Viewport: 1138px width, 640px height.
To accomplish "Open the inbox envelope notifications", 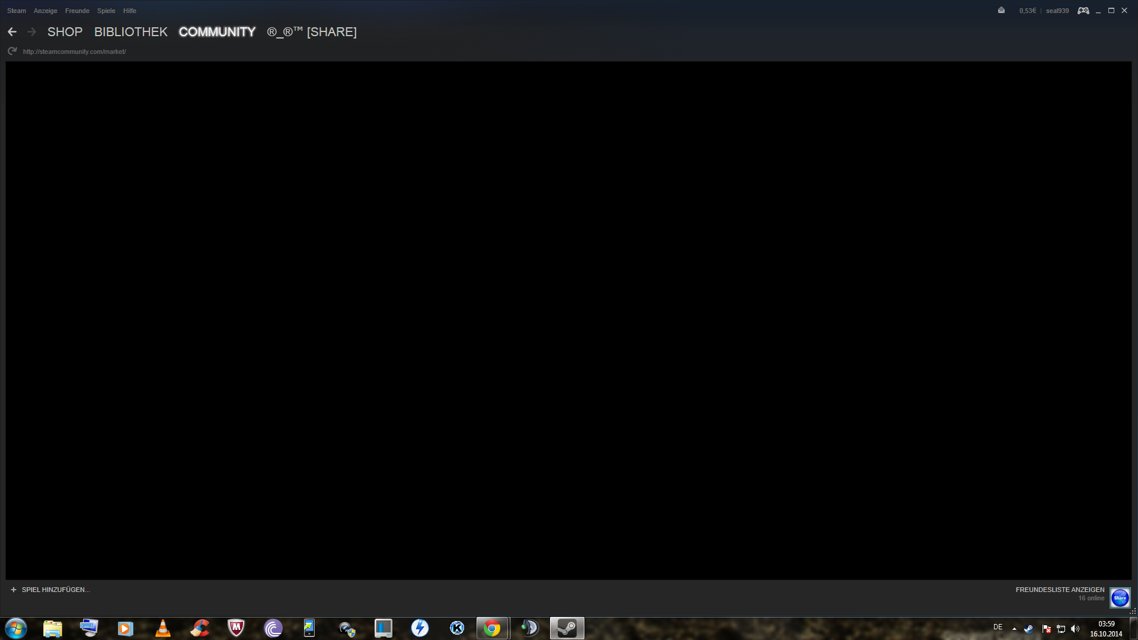I will 1001,11.
